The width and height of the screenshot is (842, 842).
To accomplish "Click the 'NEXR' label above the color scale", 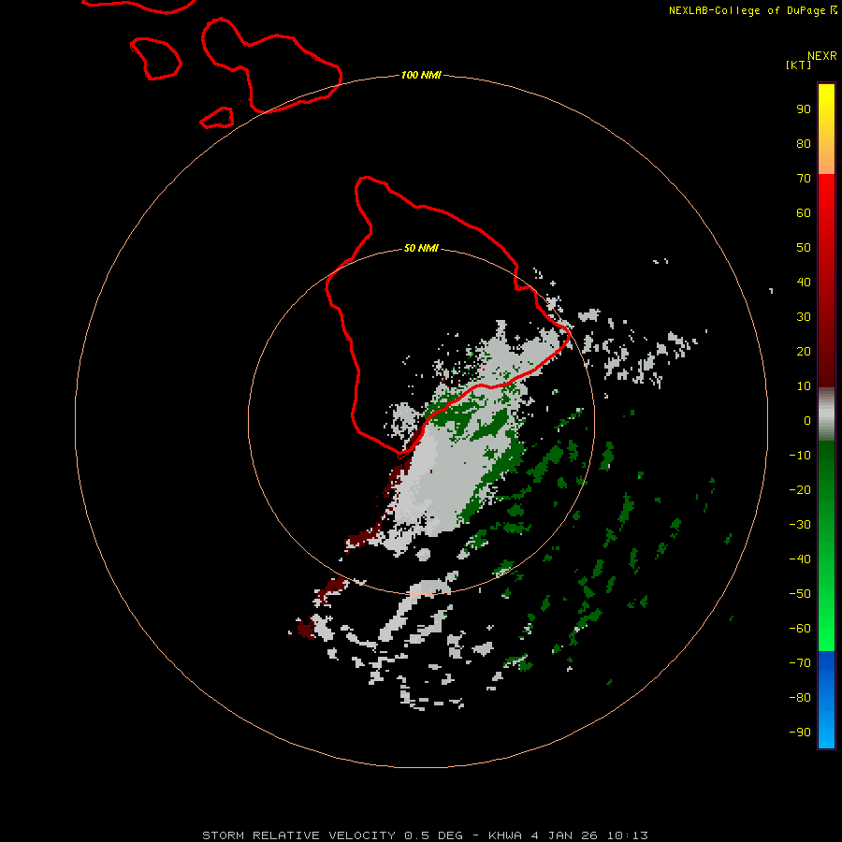I will [x=821, y=56].
